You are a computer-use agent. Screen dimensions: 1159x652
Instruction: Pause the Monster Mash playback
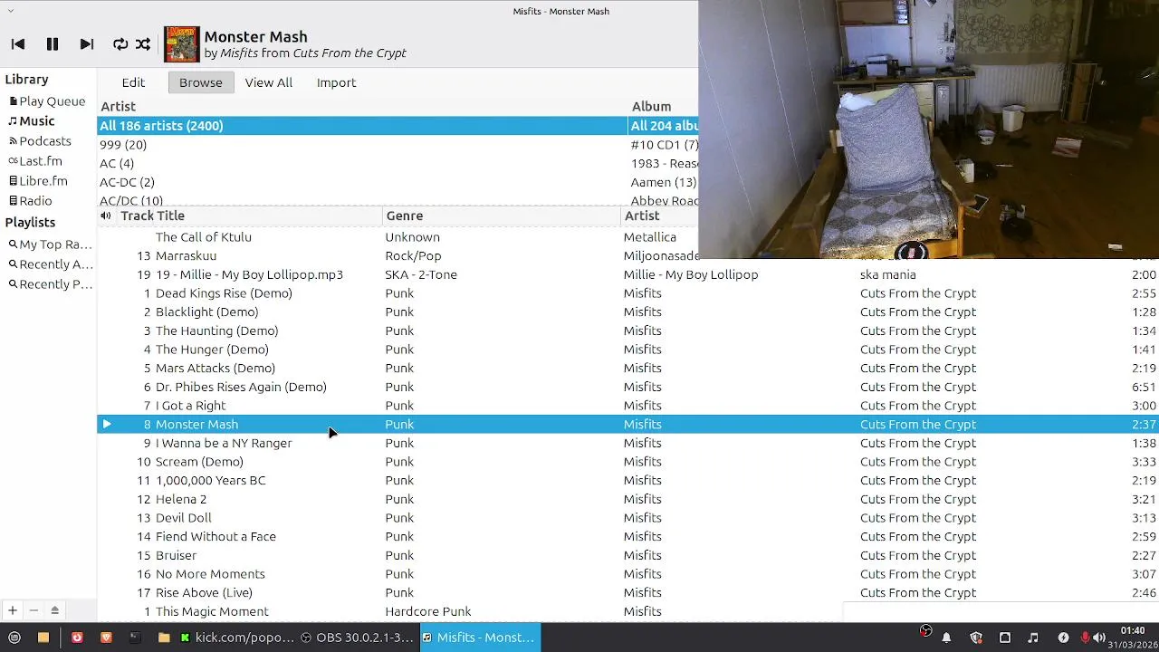pyautogui.click(x=53, y=44)
